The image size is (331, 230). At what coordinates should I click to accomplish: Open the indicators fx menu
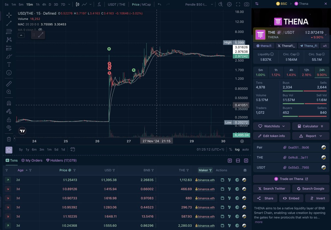tap(99, 4)
